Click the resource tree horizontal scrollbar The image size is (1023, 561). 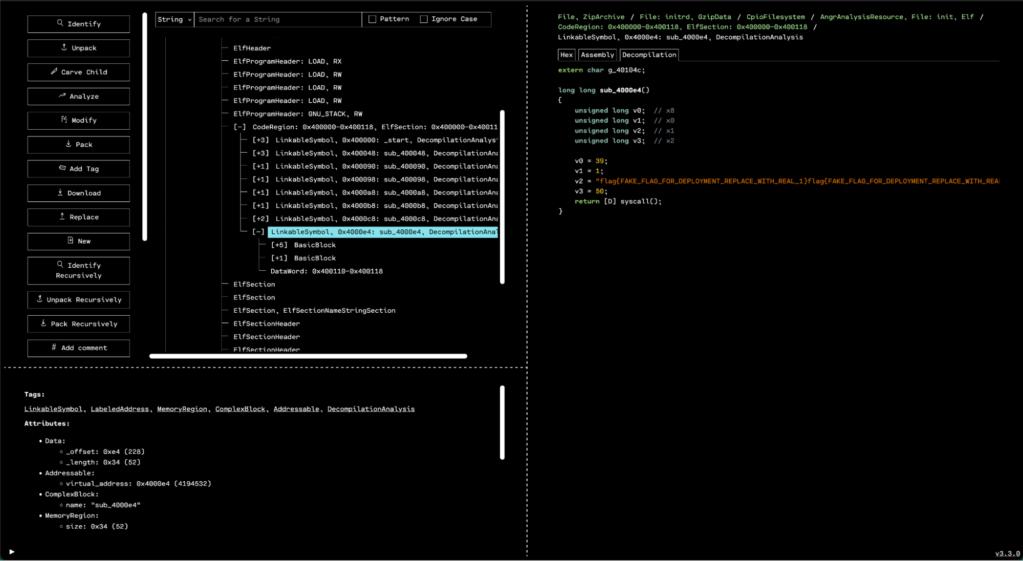coord(308,356)
